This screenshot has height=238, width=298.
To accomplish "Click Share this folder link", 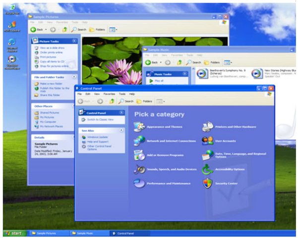I will point(50,95).
